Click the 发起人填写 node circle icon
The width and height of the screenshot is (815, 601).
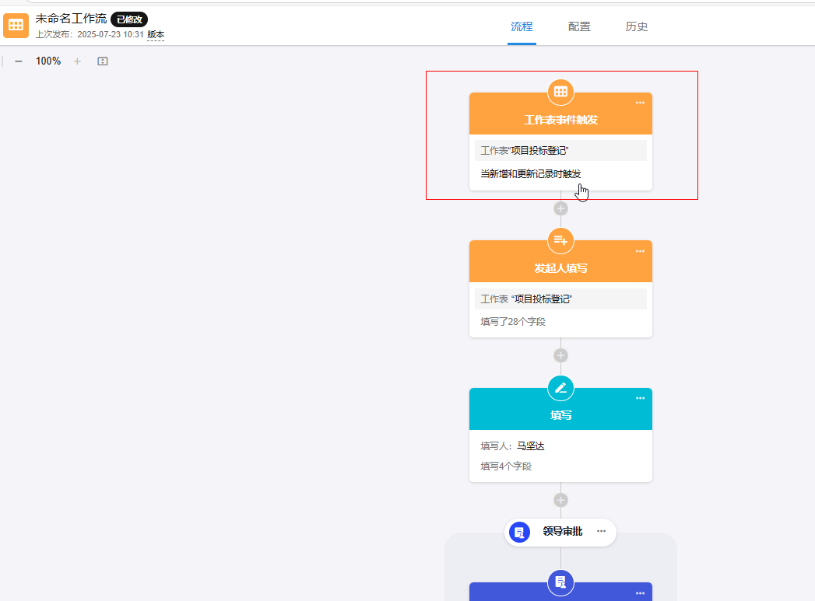pyautogui.click(x=560, y=240)
